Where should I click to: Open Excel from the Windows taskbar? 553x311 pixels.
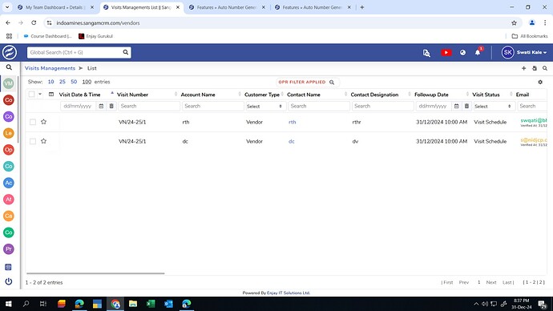pyautogui.click(x=151, y=304)
